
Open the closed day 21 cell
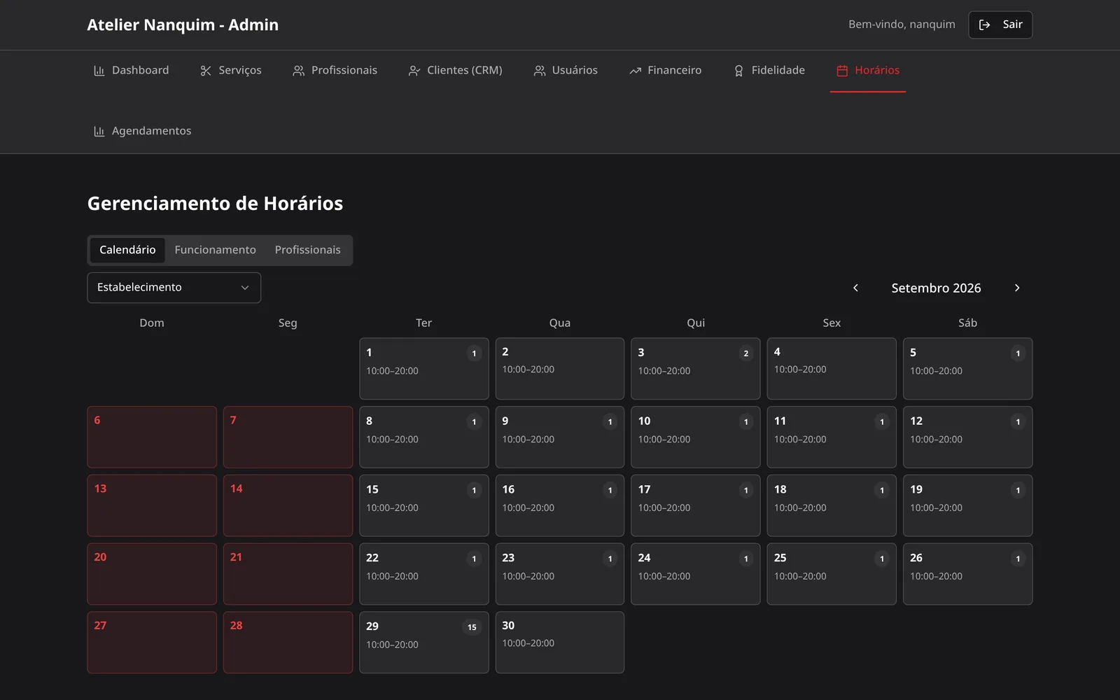point(288,574)
